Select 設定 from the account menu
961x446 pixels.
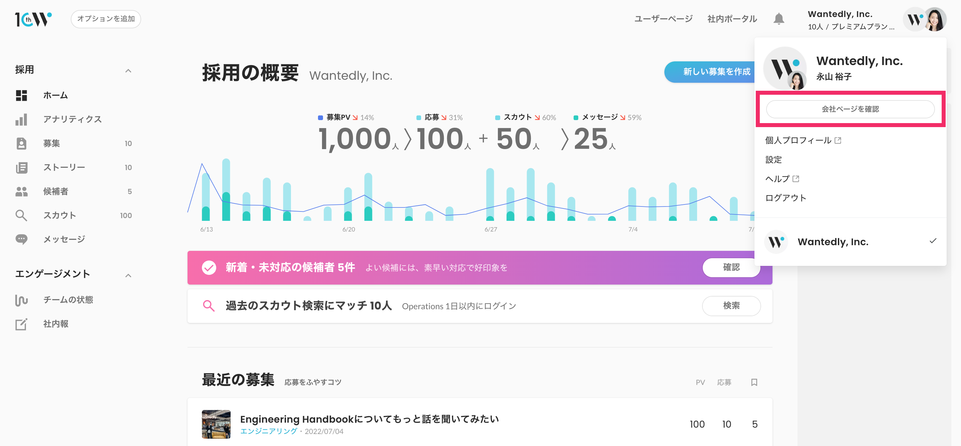[773, 159]
